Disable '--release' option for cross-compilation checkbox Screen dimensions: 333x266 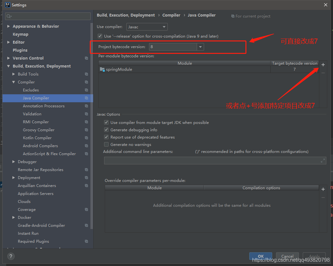point(100,36)
